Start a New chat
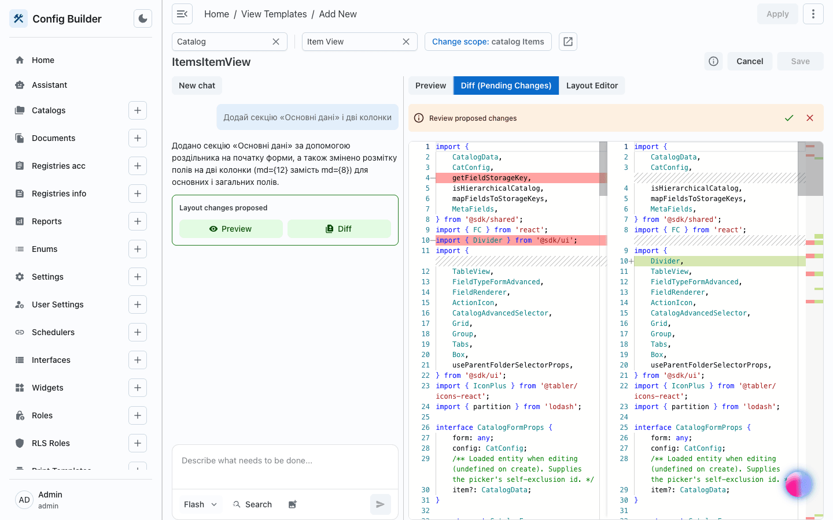This screenshot has width=833, height=520. (x=197, y=86)
